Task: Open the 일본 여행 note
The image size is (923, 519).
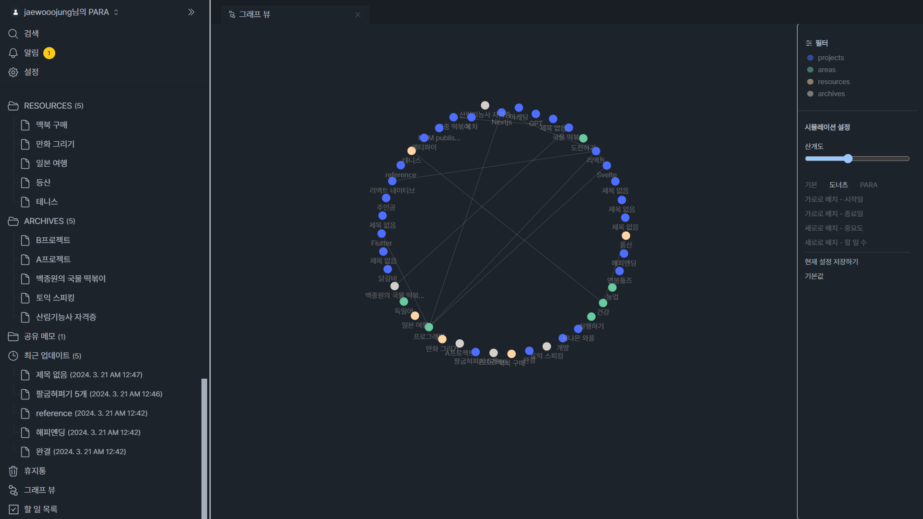Action: [51, 163]
